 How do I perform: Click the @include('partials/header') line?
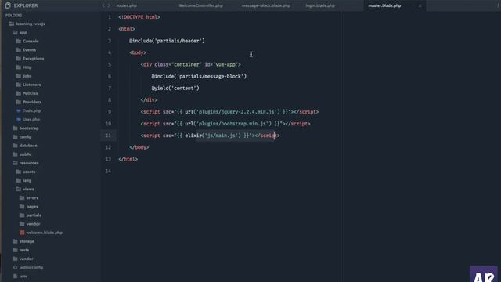coord(167,41)
